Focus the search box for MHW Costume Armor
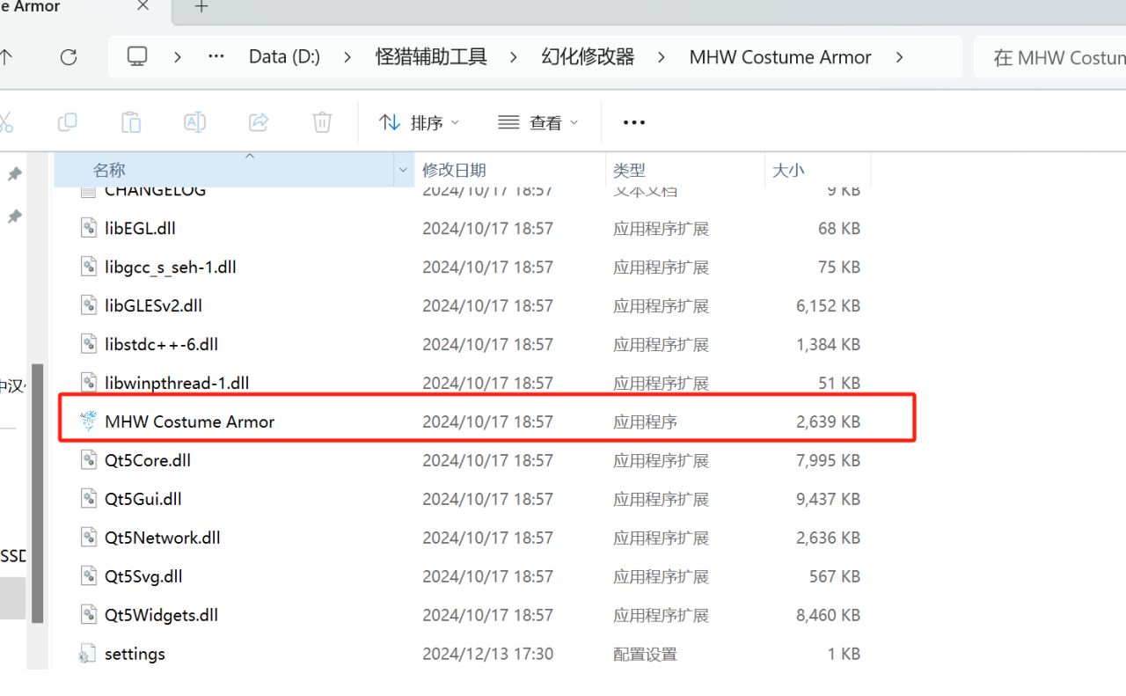Image resolution: width=1126 pixels, height=696 pixels. tap(1050, 57)
